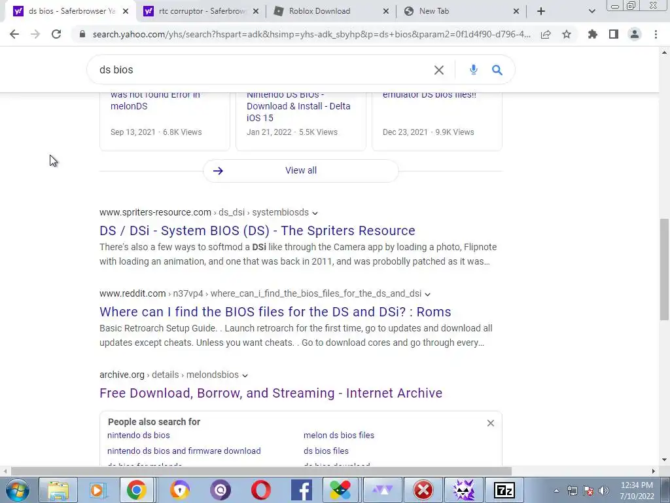Dismiss People also search for box
Image resolution: width=670 pixels, height=503 pixels.
click(491, 423)
